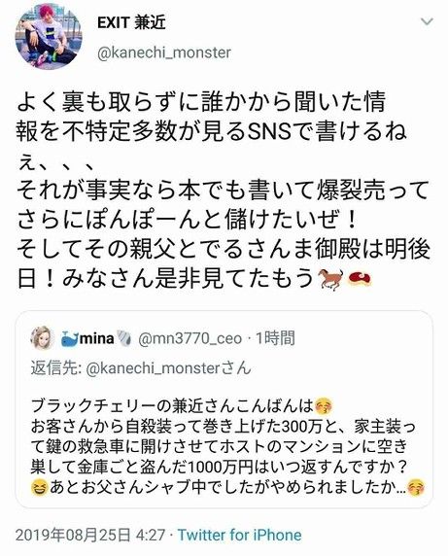The height and width of the screenshot is (556, 448).
Task: Open the Twitter for iPhone source link
Action: pos(240,536)
